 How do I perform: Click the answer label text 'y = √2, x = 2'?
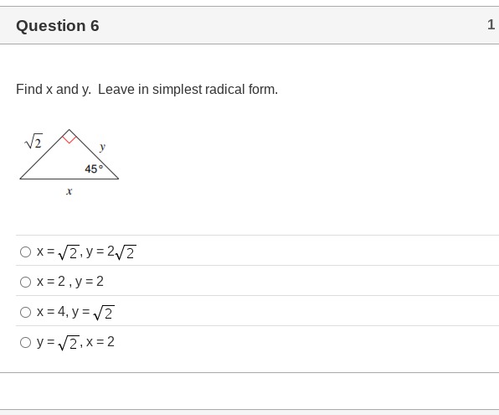[x=75, y=342]
